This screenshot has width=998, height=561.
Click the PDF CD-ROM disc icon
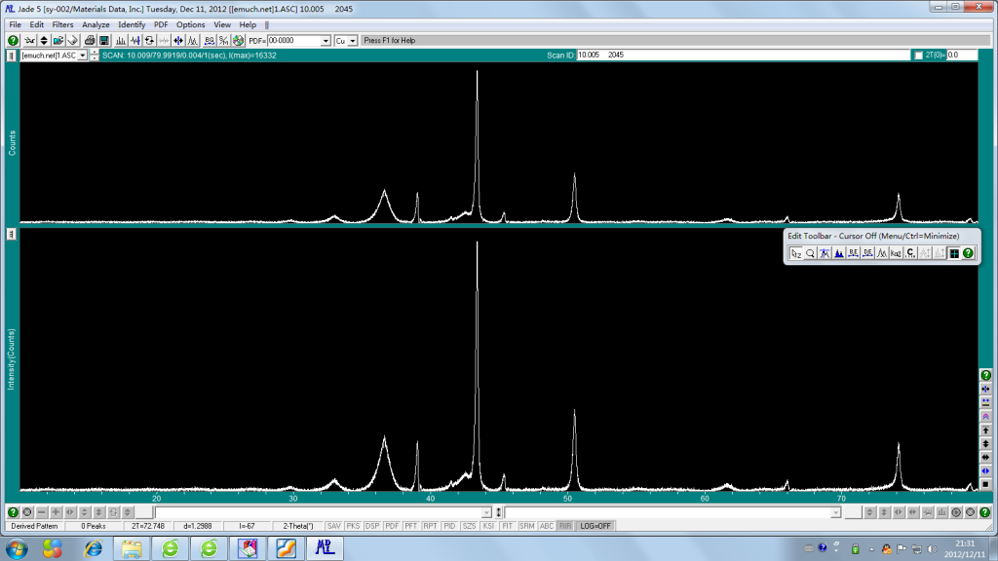pos(238,40)
